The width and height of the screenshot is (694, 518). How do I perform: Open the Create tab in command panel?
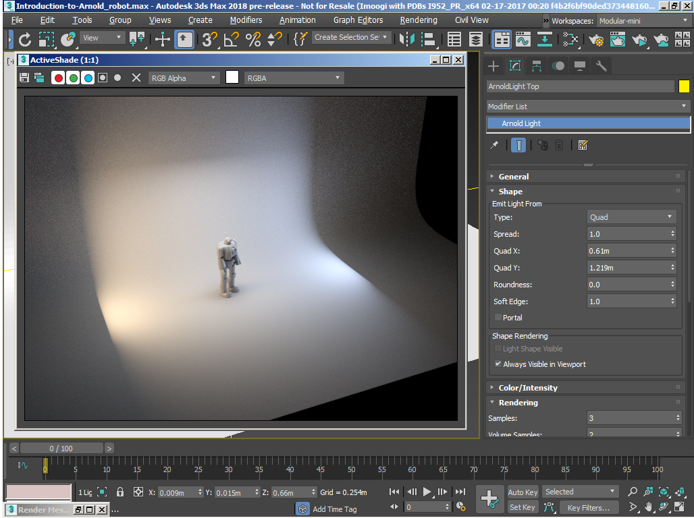pyautogui.click(x=493, y=65)
